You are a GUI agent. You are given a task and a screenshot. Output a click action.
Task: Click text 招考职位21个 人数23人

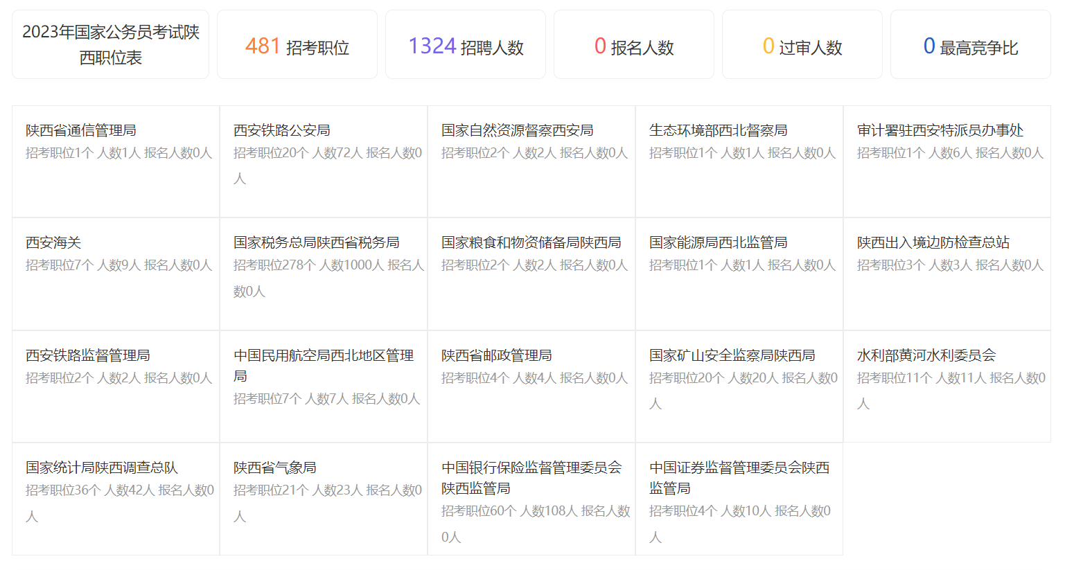coord(298,490)
